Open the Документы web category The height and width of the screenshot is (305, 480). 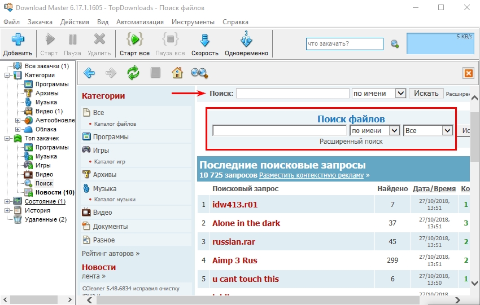[110, 227]
